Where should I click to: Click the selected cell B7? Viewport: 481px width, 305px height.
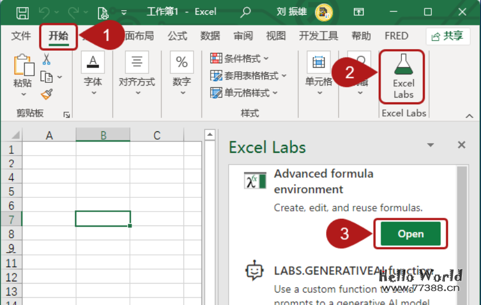pyautogui.click(x=103, y=219)
